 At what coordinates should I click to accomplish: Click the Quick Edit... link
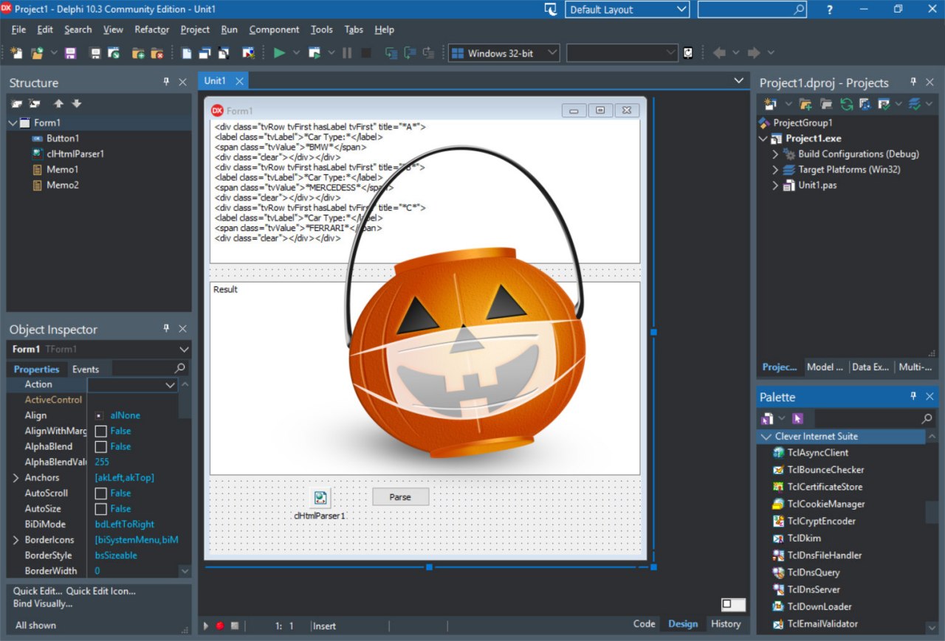pos(38,591)
